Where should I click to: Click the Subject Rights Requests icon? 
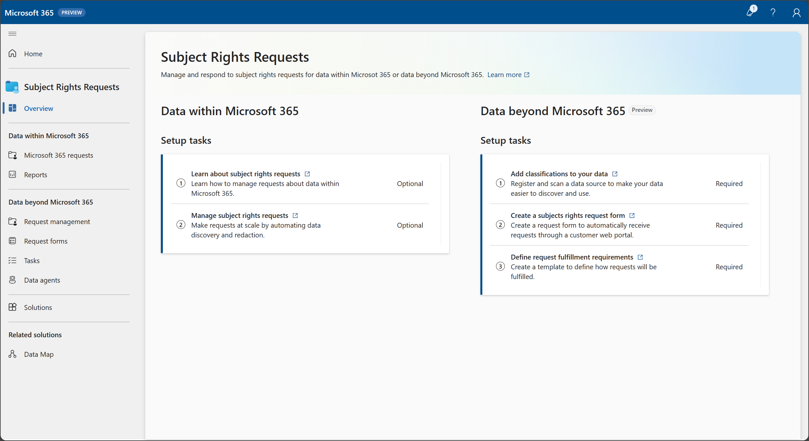tap(12, 86)
